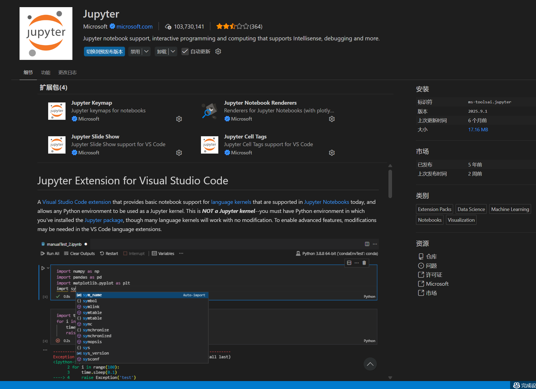The image size is (536, 389).
Task: Click the round scroll-to-top arrow button
Action: 370,364
